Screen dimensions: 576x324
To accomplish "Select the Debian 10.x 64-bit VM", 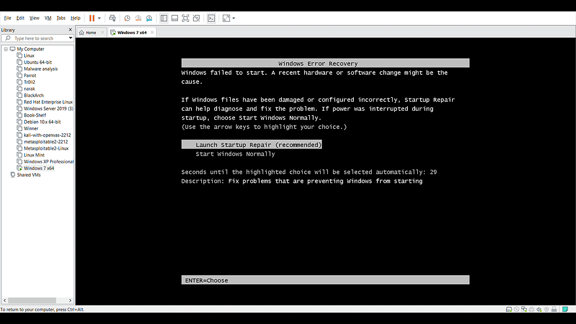I will (42, 121).
